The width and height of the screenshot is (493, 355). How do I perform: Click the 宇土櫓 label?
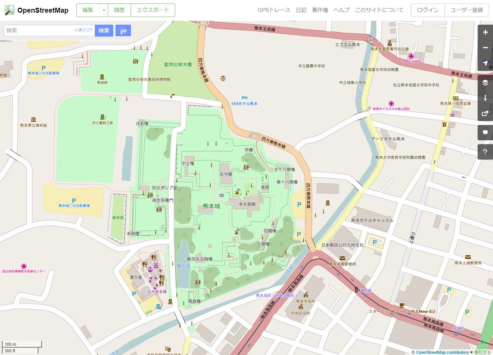pyautogui.click(x=188, y=163)
